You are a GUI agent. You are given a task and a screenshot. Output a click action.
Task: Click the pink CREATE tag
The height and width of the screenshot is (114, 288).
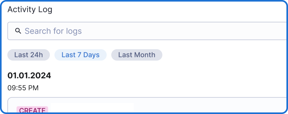pos(32,110)
